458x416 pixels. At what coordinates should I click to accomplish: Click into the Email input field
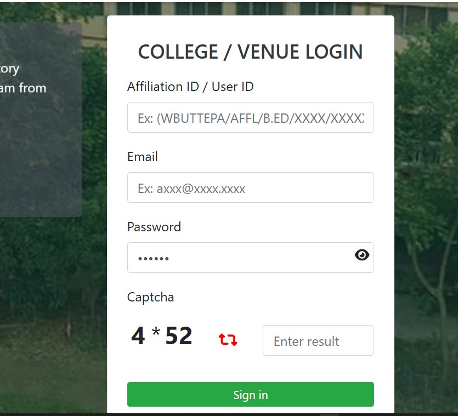250,187
